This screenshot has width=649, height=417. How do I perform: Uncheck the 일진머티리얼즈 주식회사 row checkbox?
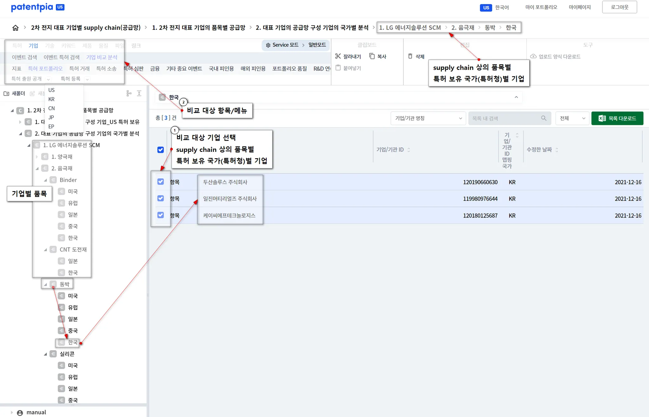(x=161, y=198)
